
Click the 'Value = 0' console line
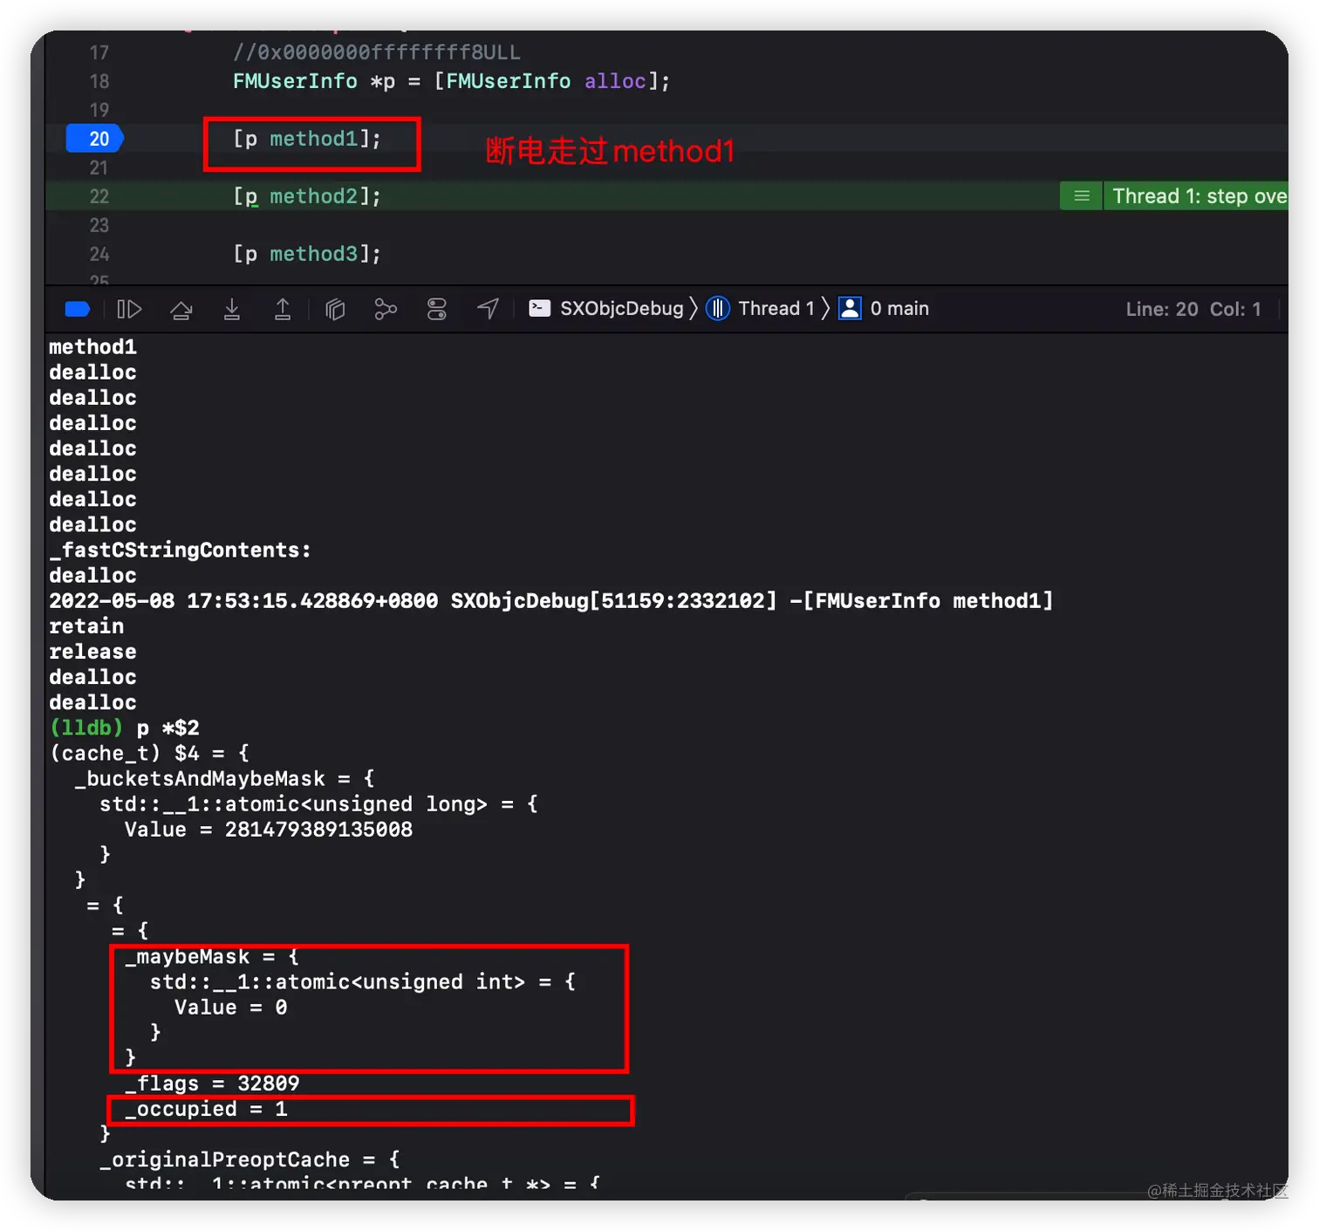tap(231, 1008)
